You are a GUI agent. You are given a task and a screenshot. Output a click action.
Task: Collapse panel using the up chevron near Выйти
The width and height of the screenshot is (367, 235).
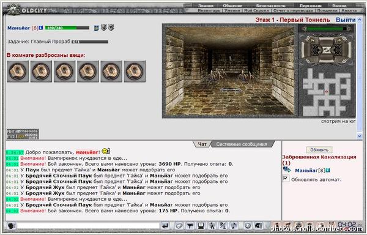click(360, 20)
